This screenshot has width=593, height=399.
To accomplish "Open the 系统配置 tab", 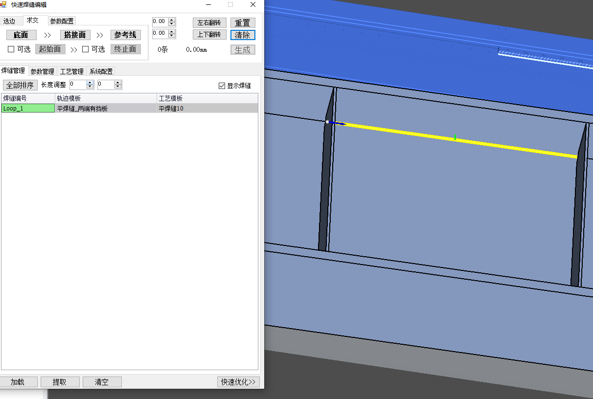I will click(x=101, y=71).
